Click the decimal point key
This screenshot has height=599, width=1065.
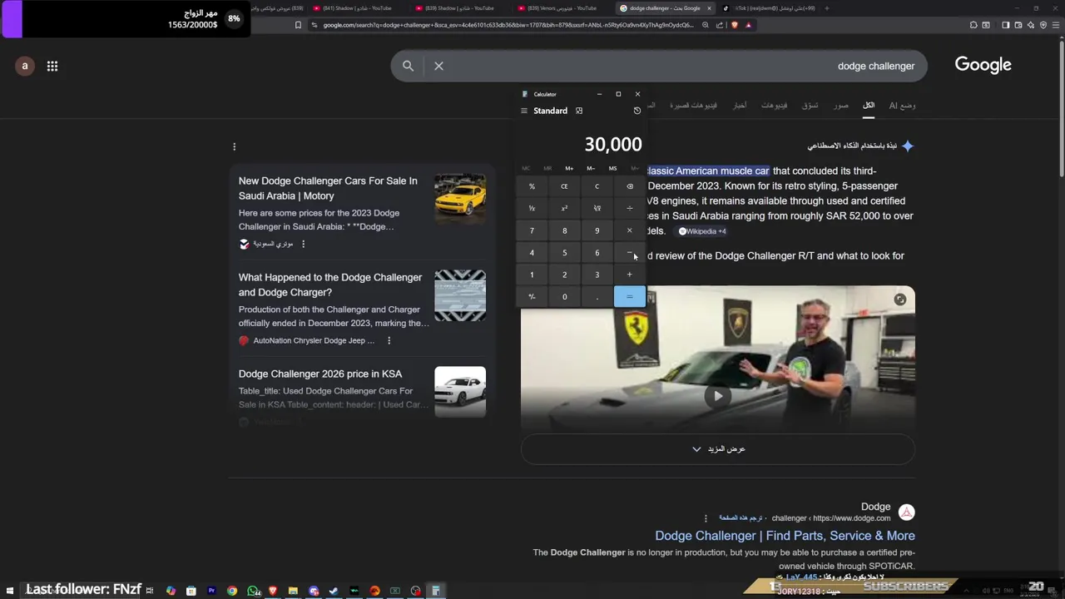[x=597, y=296]
